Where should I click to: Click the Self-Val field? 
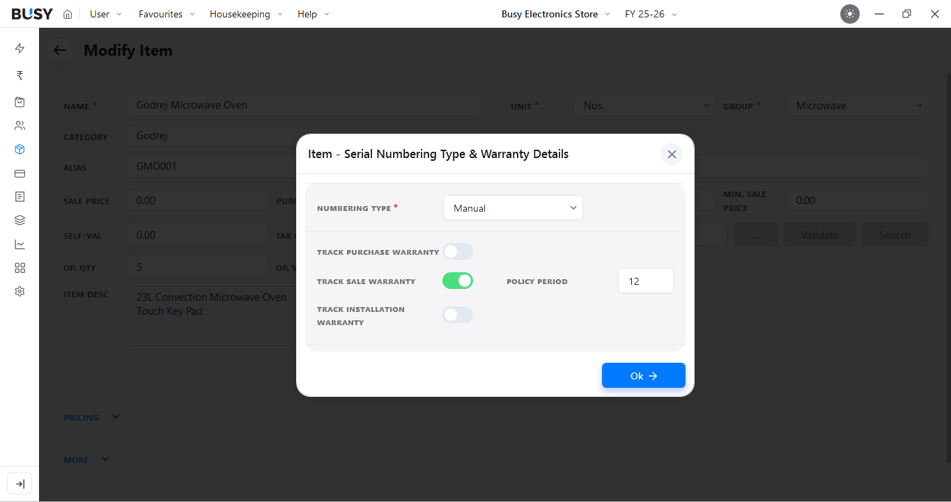pos(197,235)
